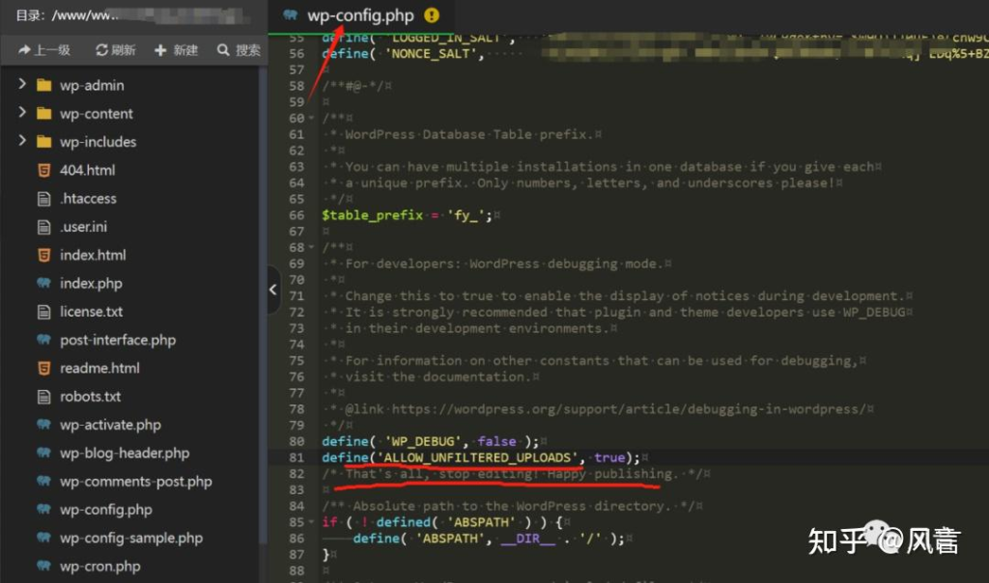The height and width of the screenshot is (583, 989).
Task: Click the PHP icon beside wp-cron.php
Action: [42, 567]
